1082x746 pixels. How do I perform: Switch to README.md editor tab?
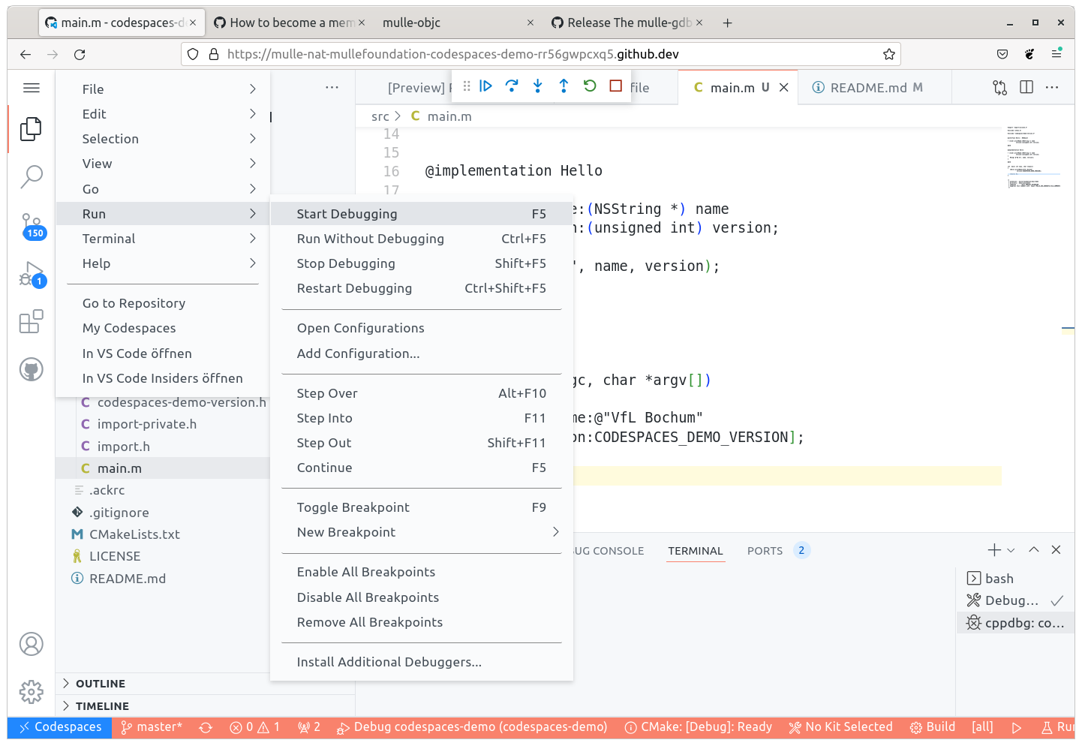pyautogui.click(x=875, y=88)
